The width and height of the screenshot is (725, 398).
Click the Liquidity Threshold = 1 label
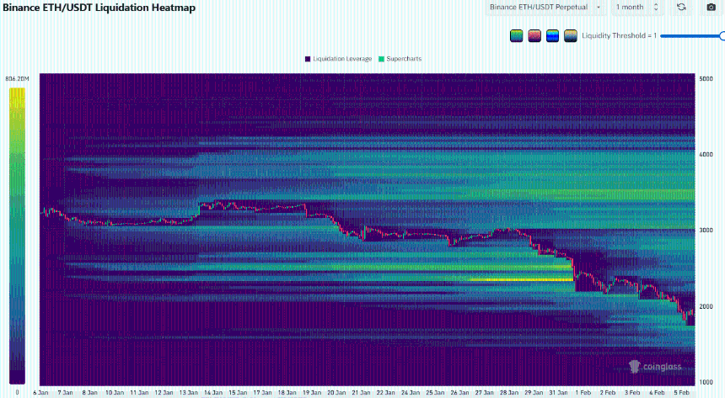point(619,35)
